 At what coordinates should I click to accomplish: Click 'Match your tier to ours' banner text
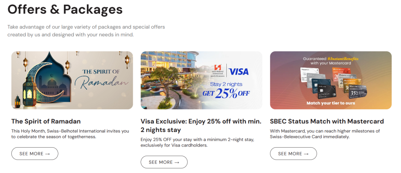pos(331,104)
